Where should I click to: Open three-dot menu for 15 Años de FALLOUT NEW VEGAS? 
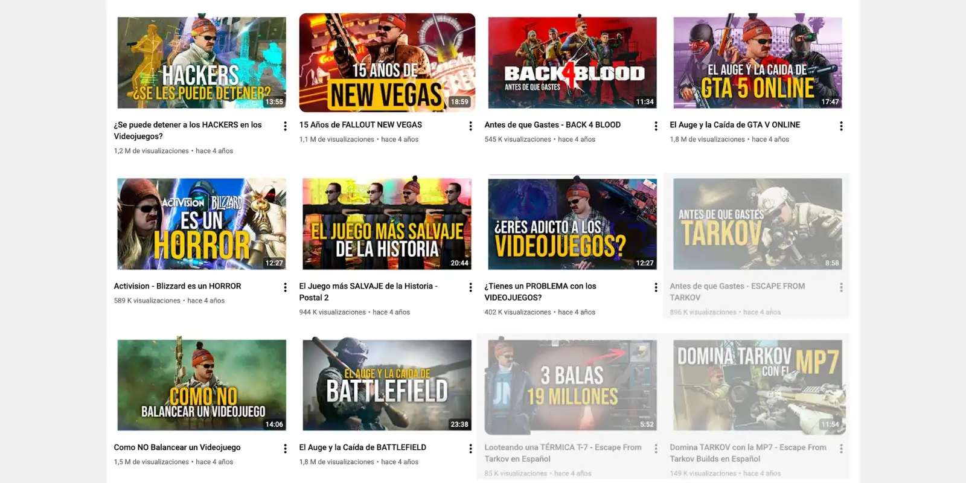click(470, 126)
